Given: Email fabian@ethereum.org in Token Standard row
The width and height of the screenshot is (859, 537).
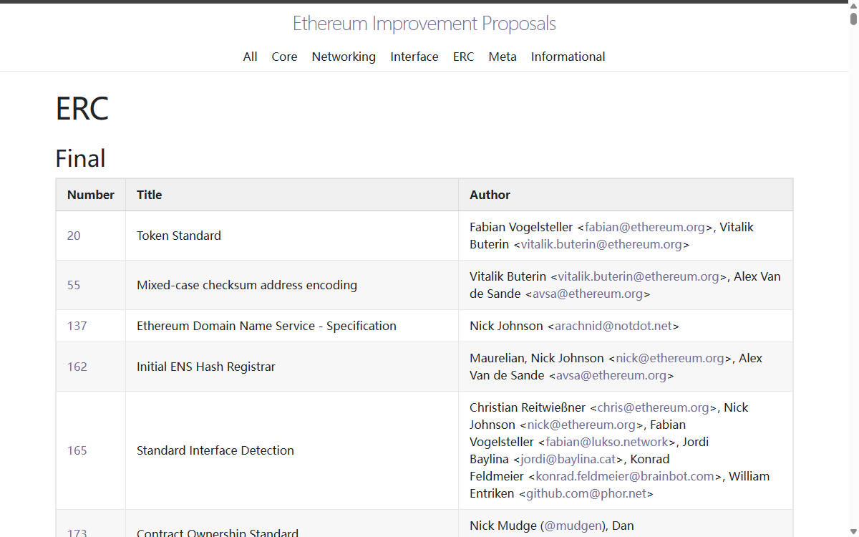Looking at the screenshot, I should (x=645, y=227).
